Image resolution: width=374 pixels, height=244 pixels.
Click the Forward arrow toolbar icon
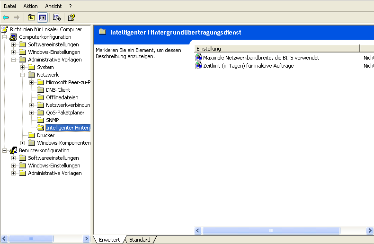[17, 17]
